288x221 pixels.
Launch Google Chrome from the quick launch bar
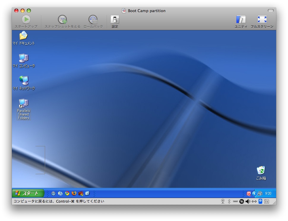[x=67, y=193]
